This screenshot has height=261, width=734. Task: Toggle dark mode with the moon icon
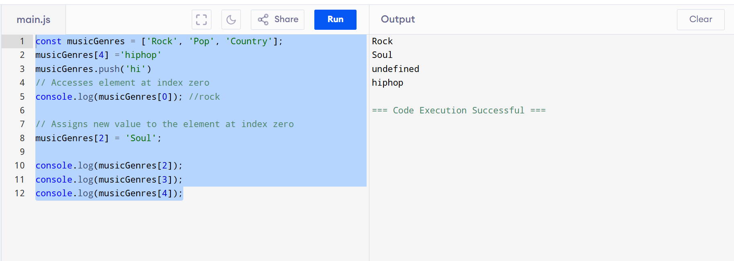pos(231,20)
